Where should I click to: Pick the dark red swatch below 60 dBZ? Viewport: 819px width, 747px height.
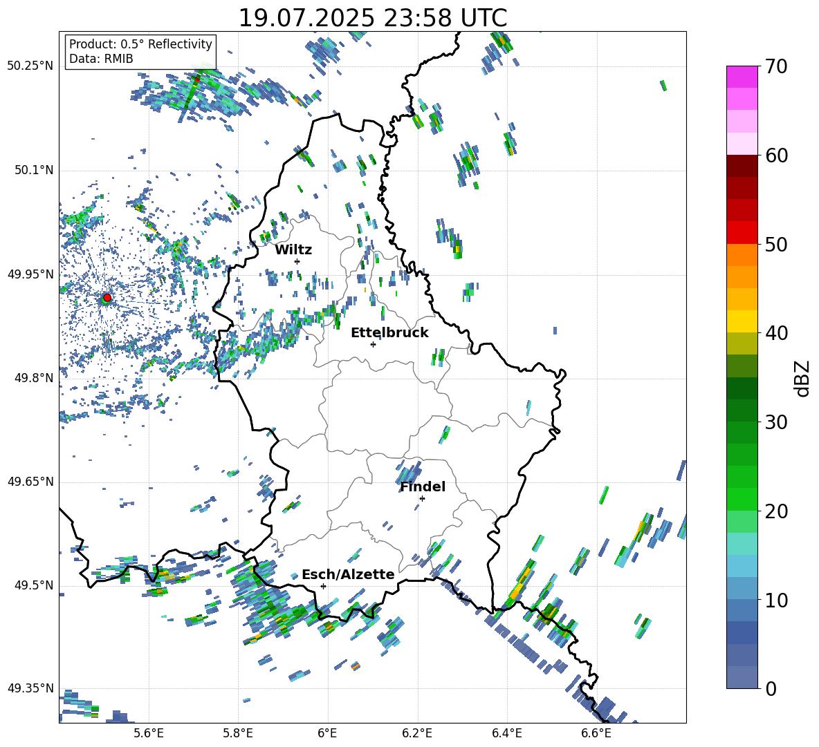pos(742,166)
